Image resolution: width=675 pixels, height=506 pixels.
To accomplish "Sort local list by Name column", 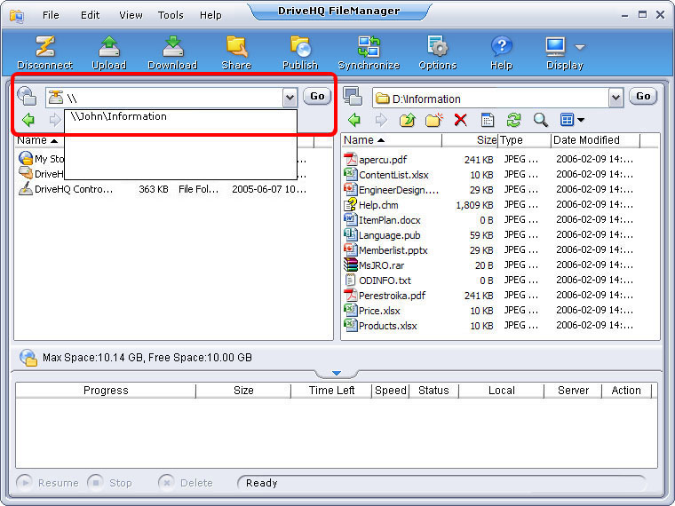I will [392, 140].
